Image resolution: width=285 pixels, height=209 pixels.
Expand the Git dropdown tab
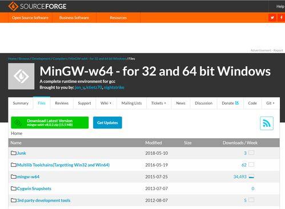270,103
